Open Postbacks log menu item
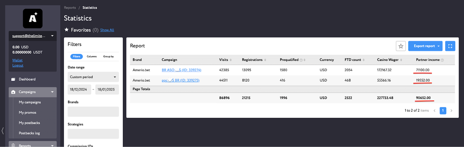The height and width of the screenshot is (147, 464). point(29,133)
